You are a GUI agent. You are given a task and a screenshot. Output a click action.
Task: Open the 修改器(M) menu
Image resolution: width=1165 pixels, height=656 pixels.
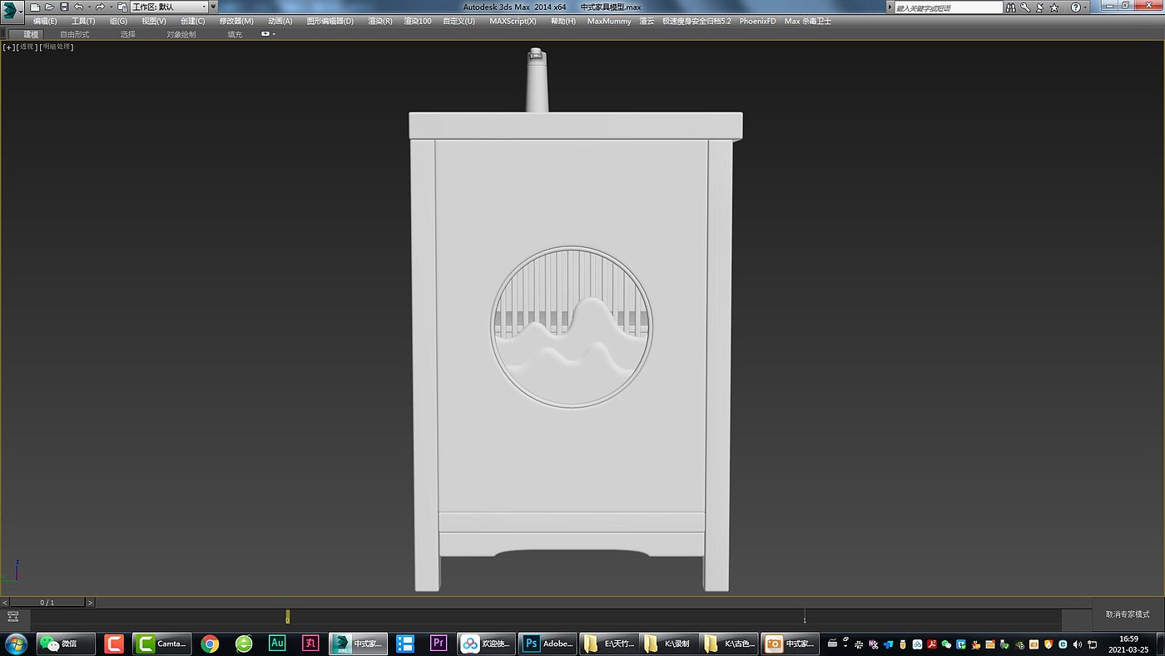click(x=236, y=21)
